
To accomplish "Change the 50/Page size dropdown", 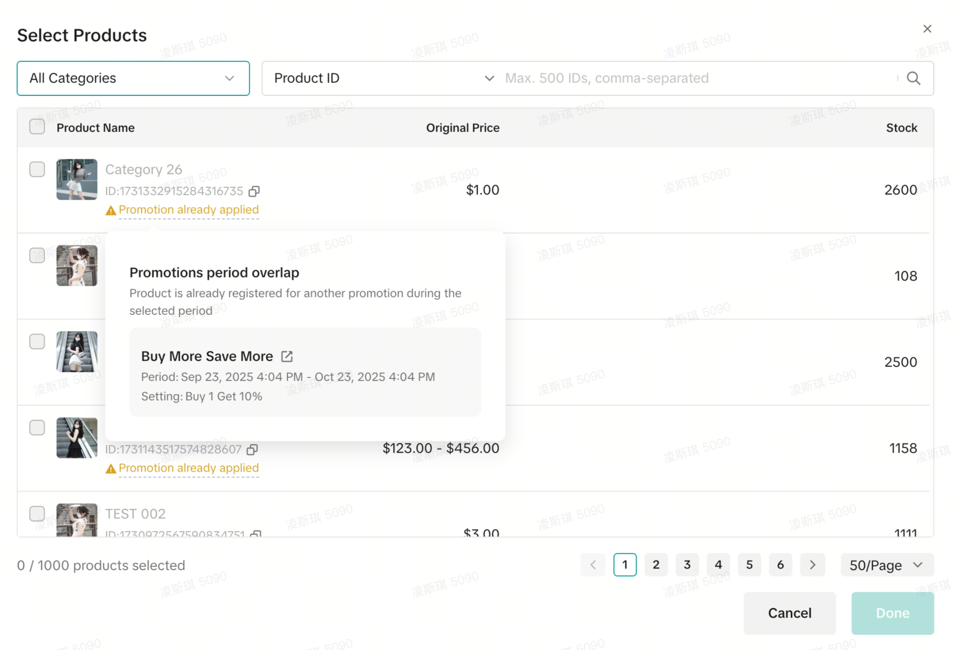I will 887,565.
